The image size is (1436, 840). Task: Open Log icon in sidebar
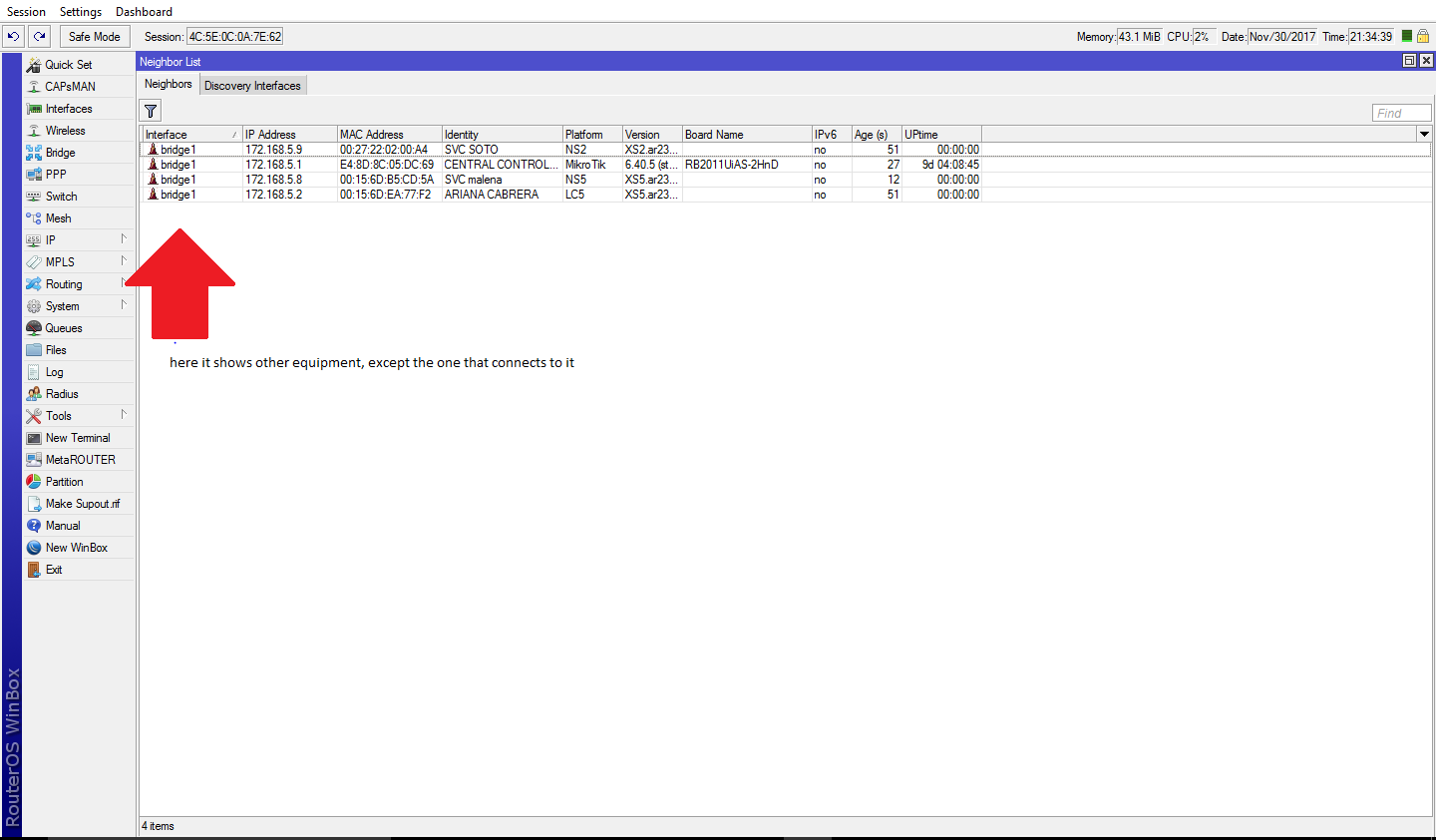coord(34,372)
